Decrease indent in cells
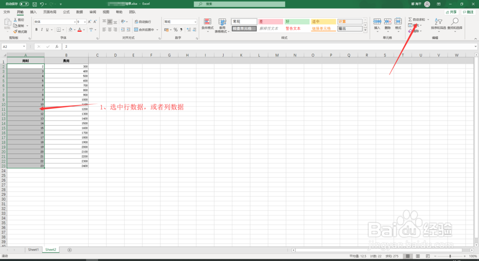 [x=123, y=30]
